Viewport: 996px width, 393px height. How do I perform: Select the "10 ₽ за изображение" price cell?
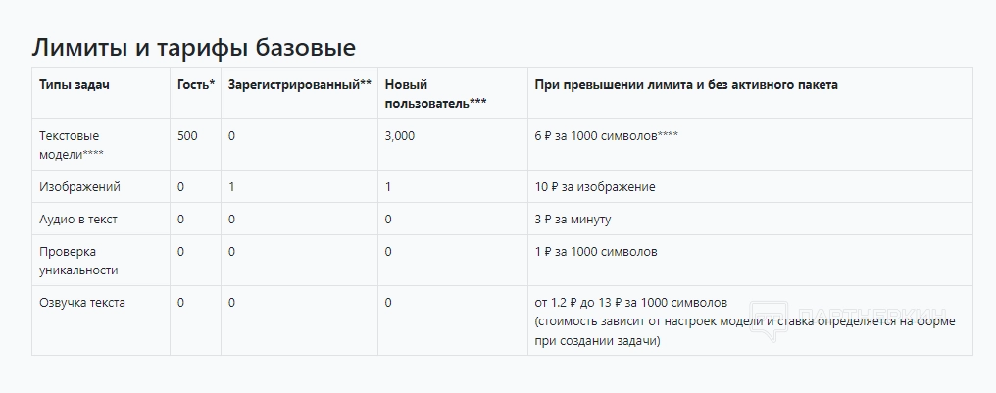pos(594,186)
